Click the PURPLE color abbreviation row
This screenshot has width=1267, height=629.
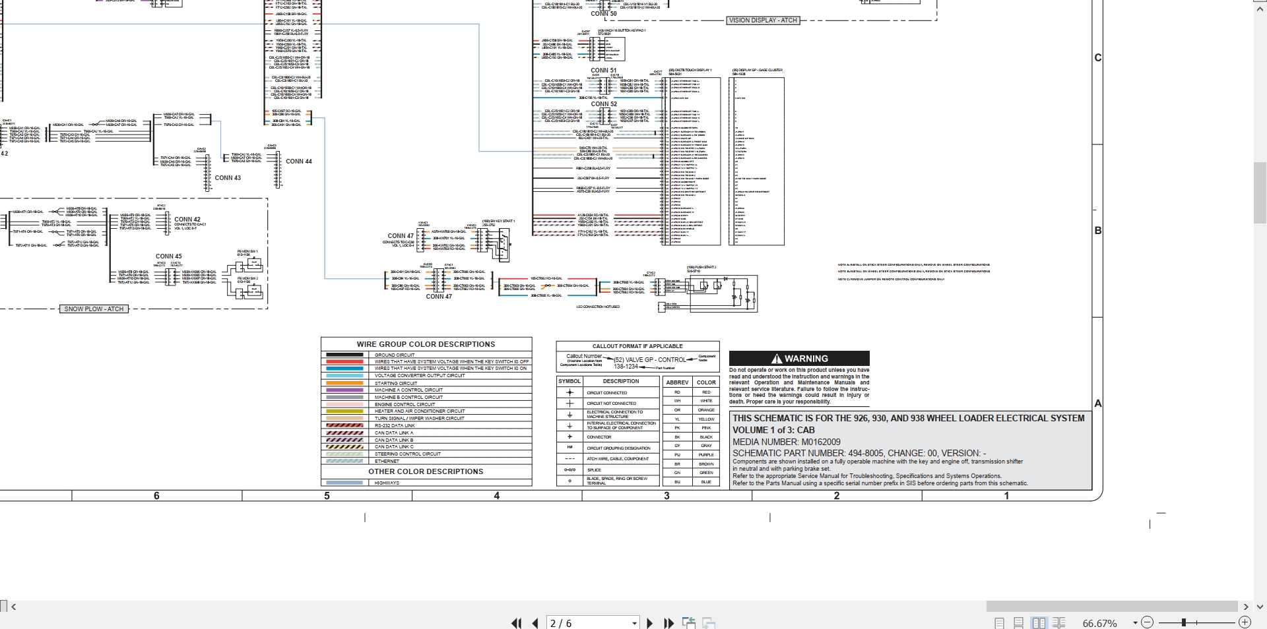click(x=692, y=455)
